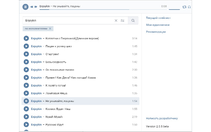Remove the 'по исполнителям' filter tag
Viewport: 211px width, 132px height.
pyautogui.click(x=50, y=29)
